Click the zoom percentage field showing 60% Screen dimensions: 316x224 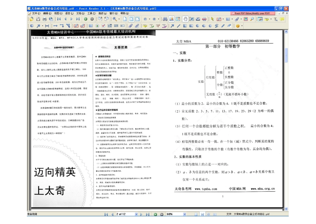[x=174, y=214]
